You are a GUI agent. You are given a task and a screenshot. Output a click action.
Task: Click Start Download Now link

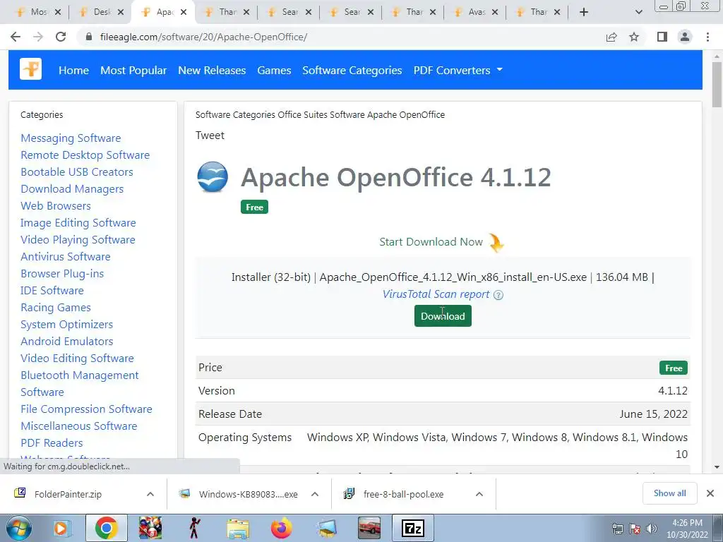(x=431, y=241)
